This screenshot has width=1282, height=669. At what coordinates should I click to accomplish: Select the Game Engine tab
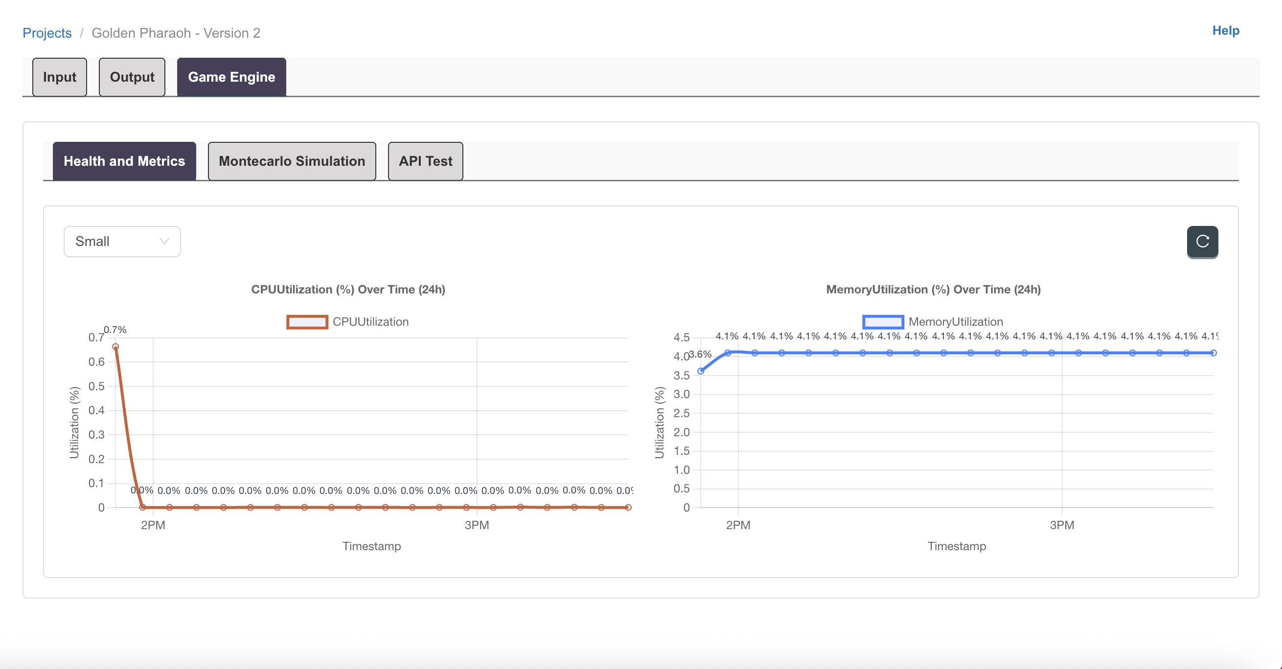click(231, 77)
